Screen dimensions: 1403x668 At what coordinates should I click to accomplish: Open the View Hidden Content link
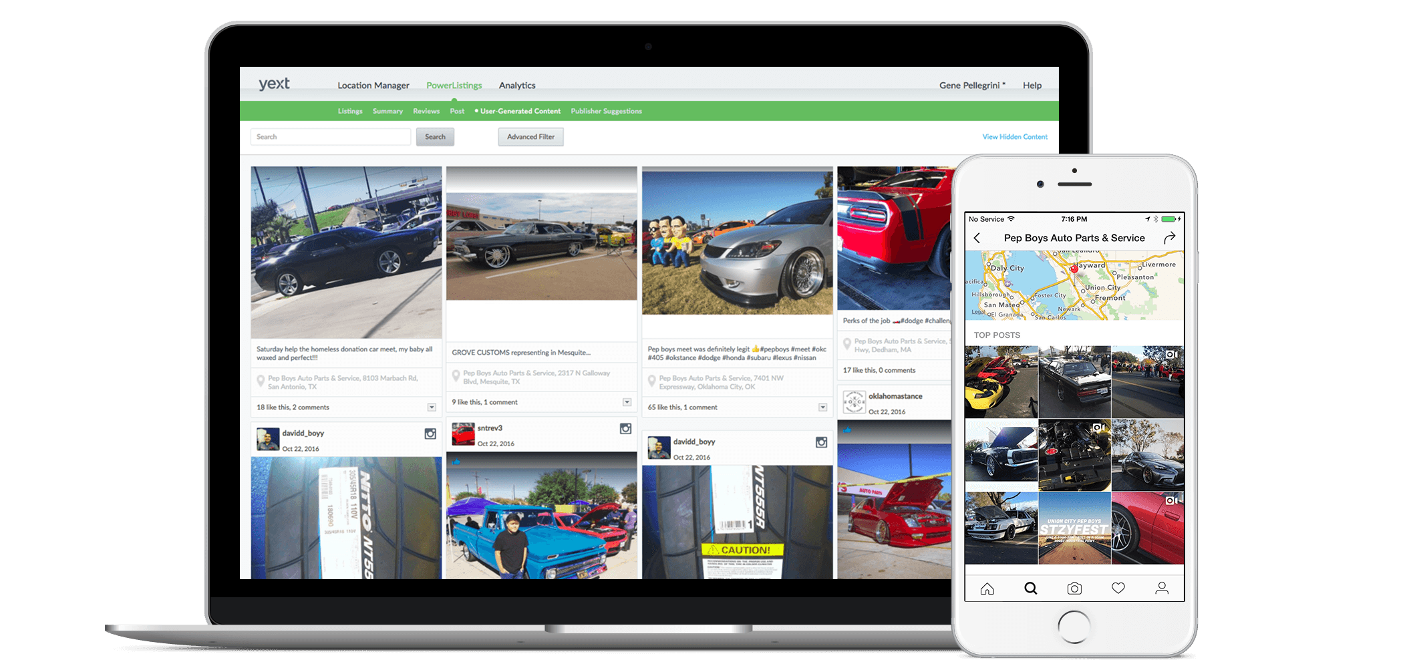tap(1014, 137)
